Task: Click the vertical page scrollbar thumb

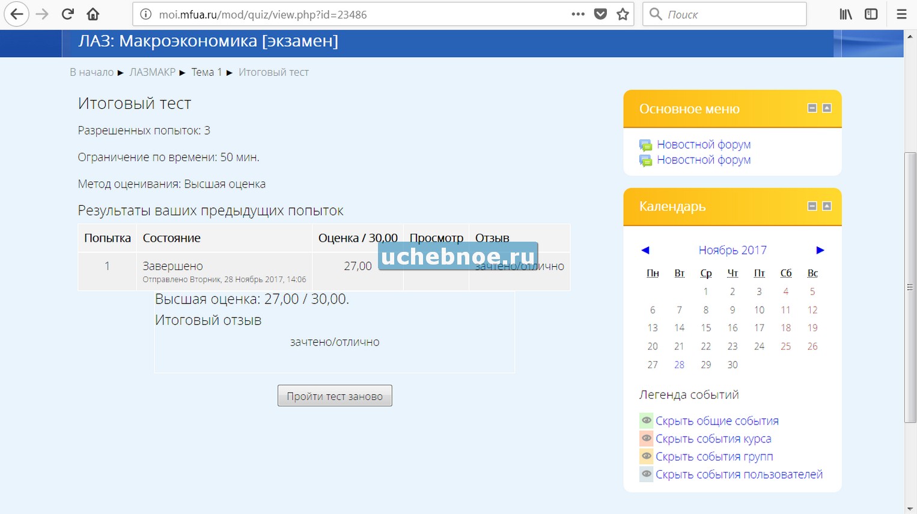Action: [x=910, y=287]
